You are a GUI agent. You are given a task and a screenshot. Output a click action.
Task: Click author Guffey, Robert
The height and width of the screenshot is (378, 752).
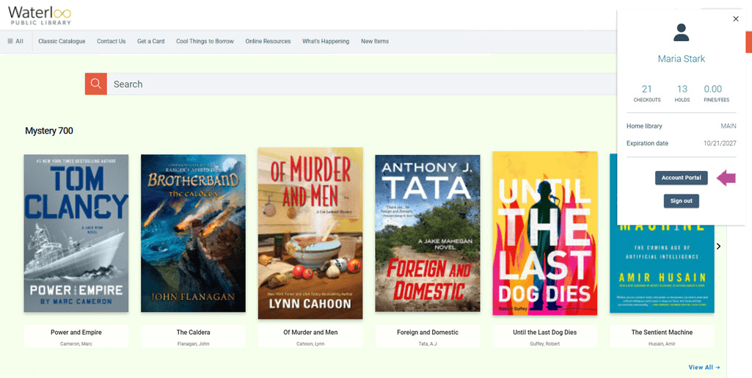545,344
